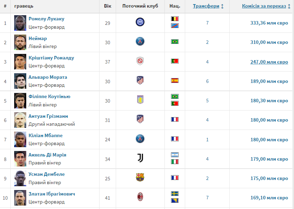294x209 pixels.
Task: Click 247,00 млн євро fee link
Action: (269, 62)
